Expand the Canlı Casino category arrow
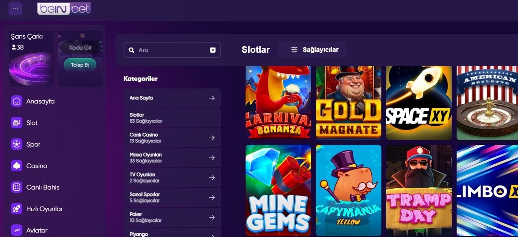The width and height of the screenshot is (518, 237). click(x=212, y=138)
